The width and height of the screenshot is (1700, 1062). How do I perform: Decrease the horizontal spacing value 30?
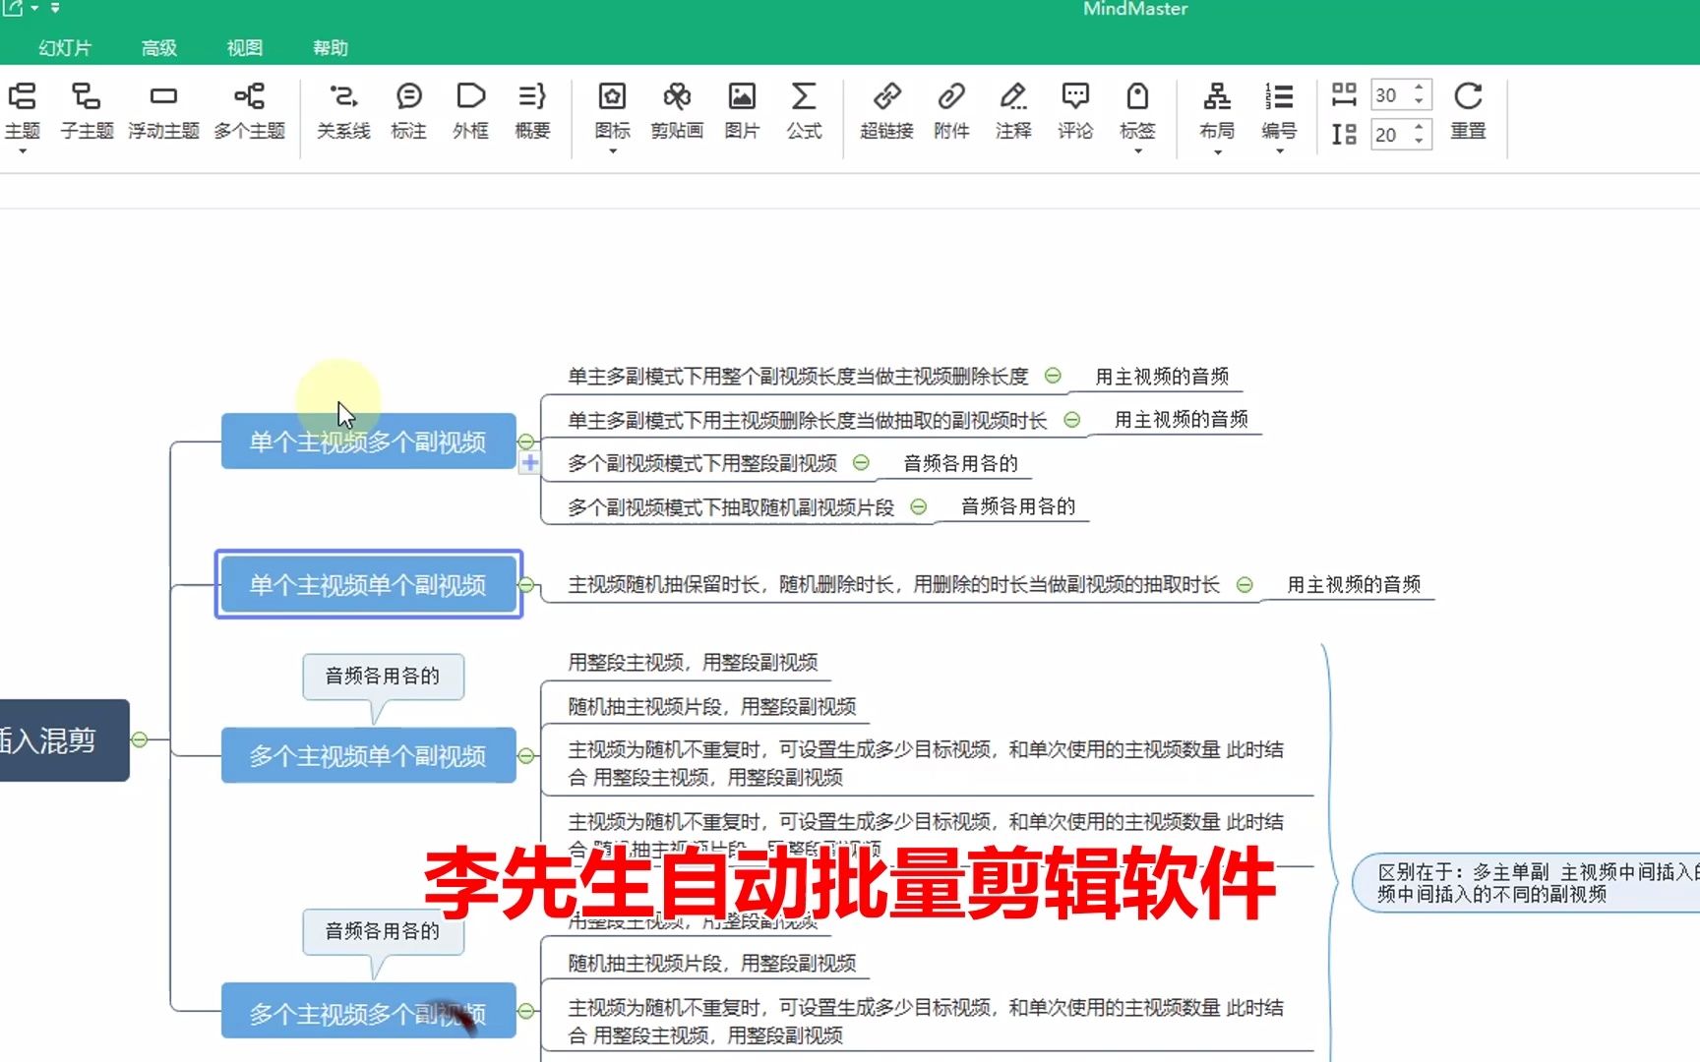(1419, 101)
